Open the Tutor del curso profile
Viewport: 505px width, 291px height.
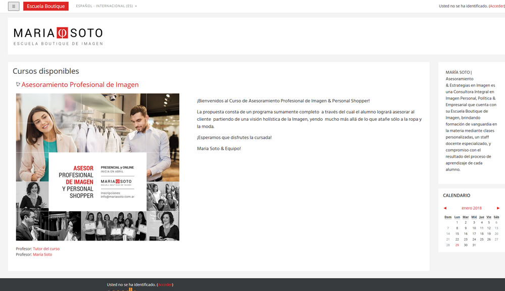(46, 249)
